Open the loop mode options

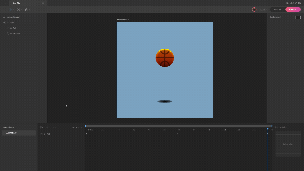pyautogui.click(x=54, y=127)
